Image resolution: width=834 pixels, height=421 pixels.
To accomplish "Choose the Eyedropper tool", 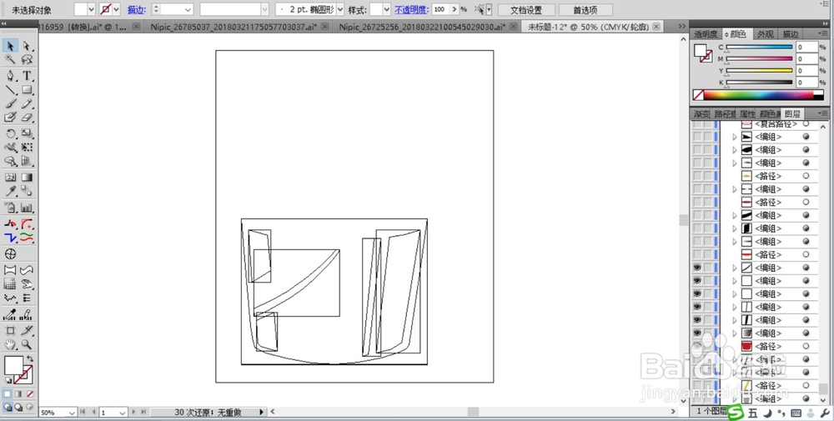I will point(10,192).
